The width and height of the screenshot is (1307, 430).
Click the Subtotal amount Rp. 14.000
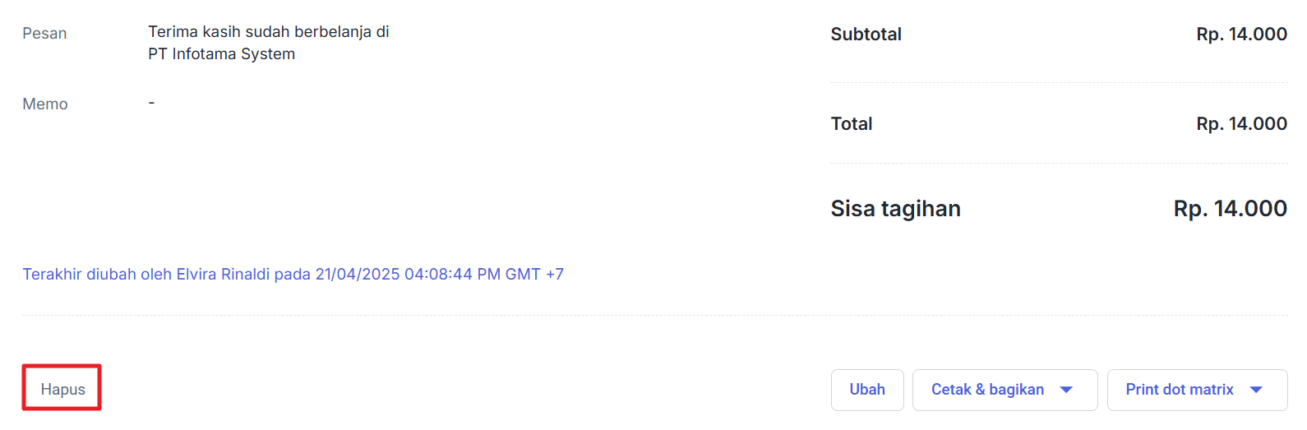click(x=1241, y=35)
